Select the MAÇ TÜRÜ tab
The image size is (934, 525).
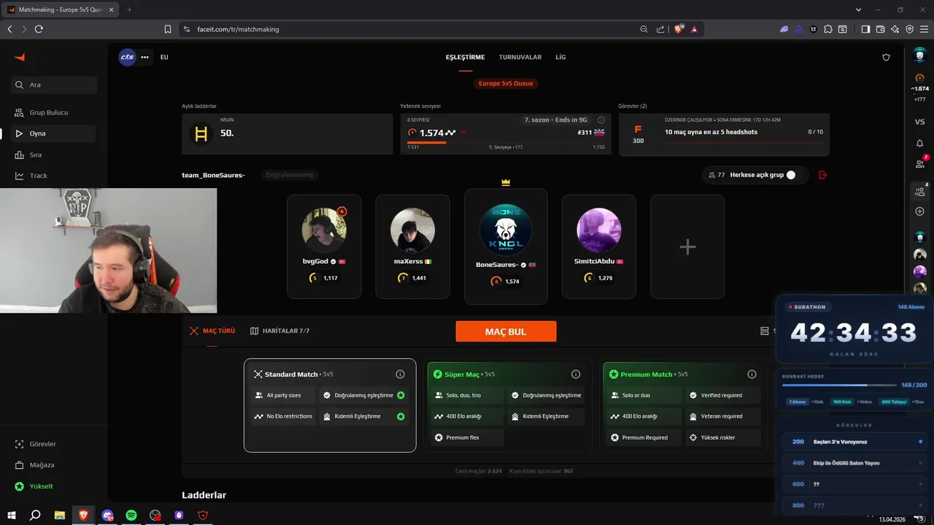pos(212,331)
